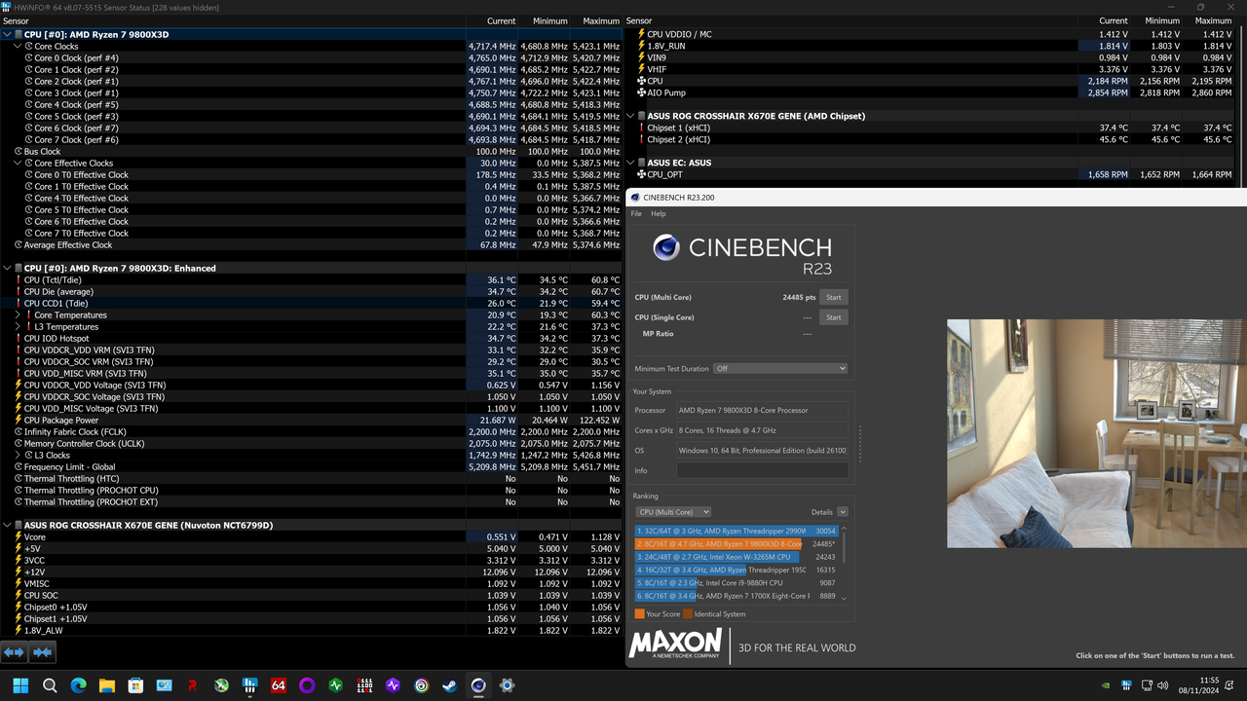The height and width of the screenshot is (701, 1247).
Task: Expand the L3 Clocks node
Action: (18, 456)
